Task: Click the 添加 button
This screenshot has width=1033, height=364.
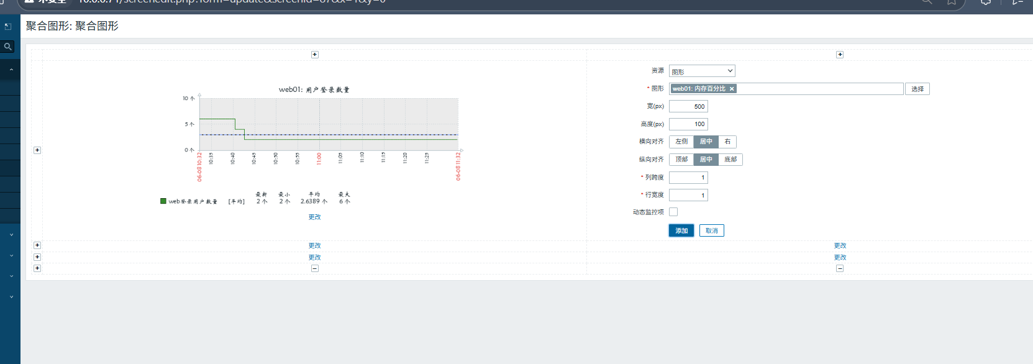Action: point(681,230)
